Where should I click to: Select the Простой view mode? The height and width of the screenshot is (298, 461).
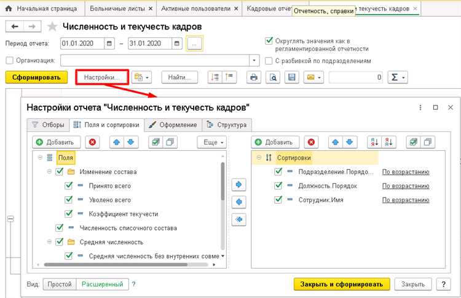[60, 285]
